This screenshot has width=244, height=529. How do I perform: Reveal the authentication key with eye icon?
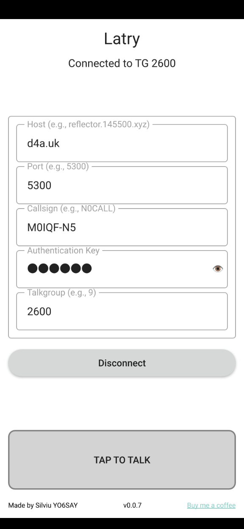[x=218, y=269]
